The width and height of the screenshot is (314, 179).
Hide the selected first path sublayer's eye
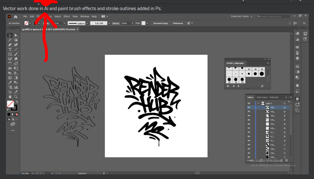[249, 108]
